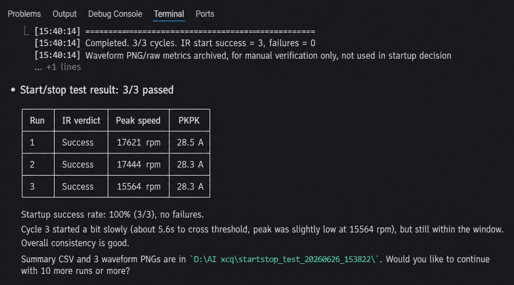Click the '28.5 A' PKPK cell
Image resolution: width=514 pixels, height=285 pixels.
(x=189, y=142)
